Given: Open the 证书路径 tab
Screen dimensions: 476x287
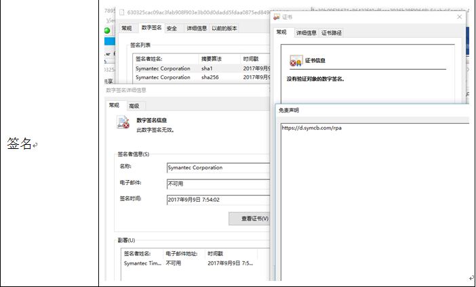Looking at the screenshot, I should coord(332,32).
